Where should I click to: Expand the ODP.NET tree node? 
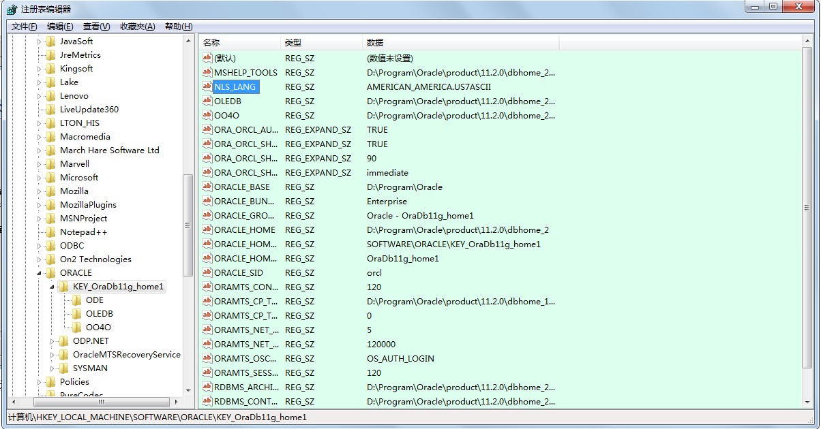click(53, 341)
